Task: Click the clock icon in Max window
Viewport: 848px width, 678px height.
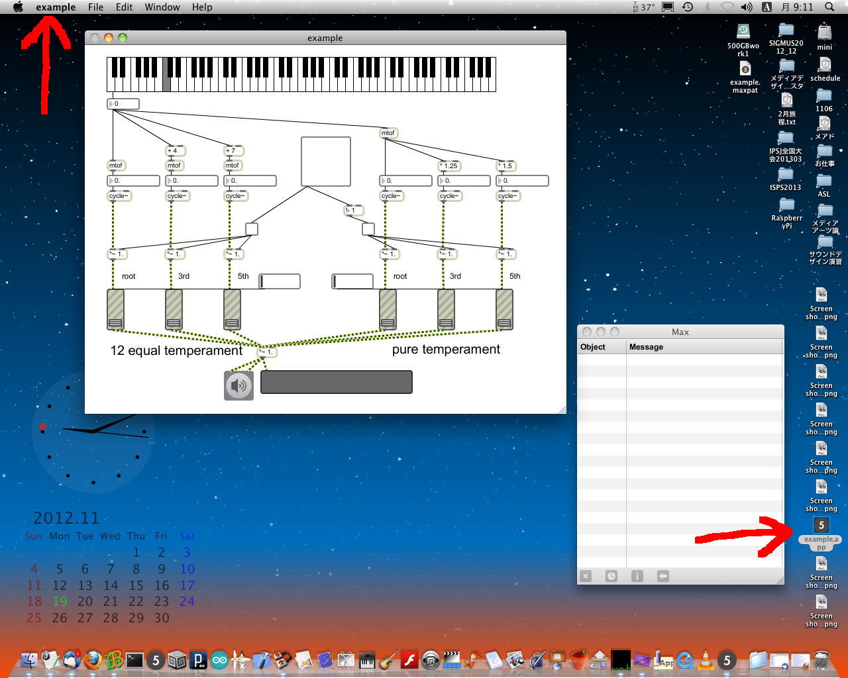Action: pos(611,576)
